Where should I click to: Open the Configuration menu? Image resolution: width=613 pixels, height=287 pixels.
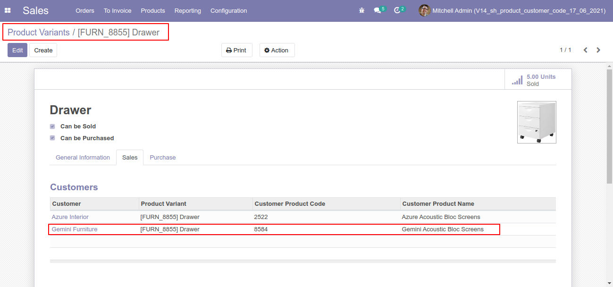pos(229,10)
